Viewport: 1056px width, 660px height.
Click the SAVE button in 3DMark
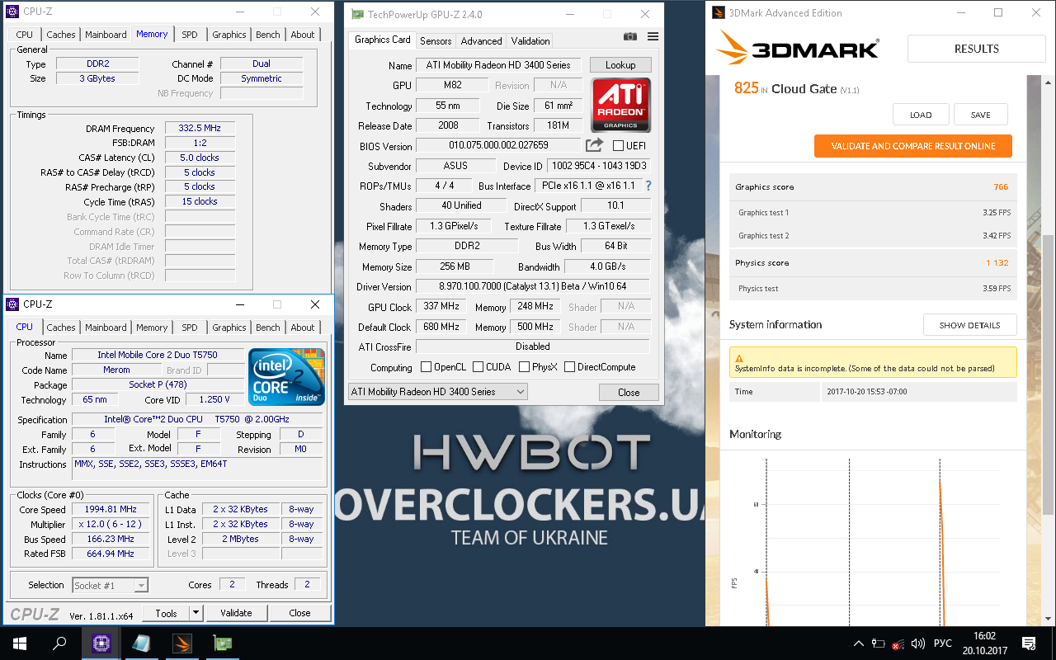(x=981, y=115)
